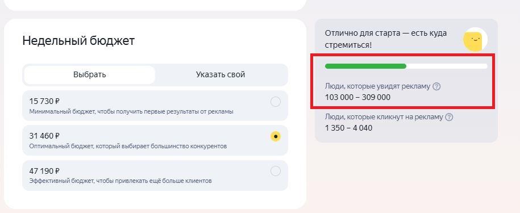The image size is (520, 213).
Task: Select the 15 730 ₽ radio button
Action: click(x=276, y=102)
